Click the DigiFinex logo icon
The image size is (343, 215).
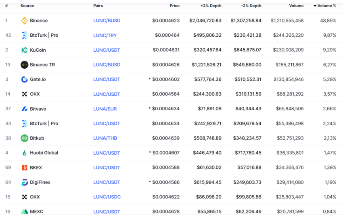click(x=25, y=182)
